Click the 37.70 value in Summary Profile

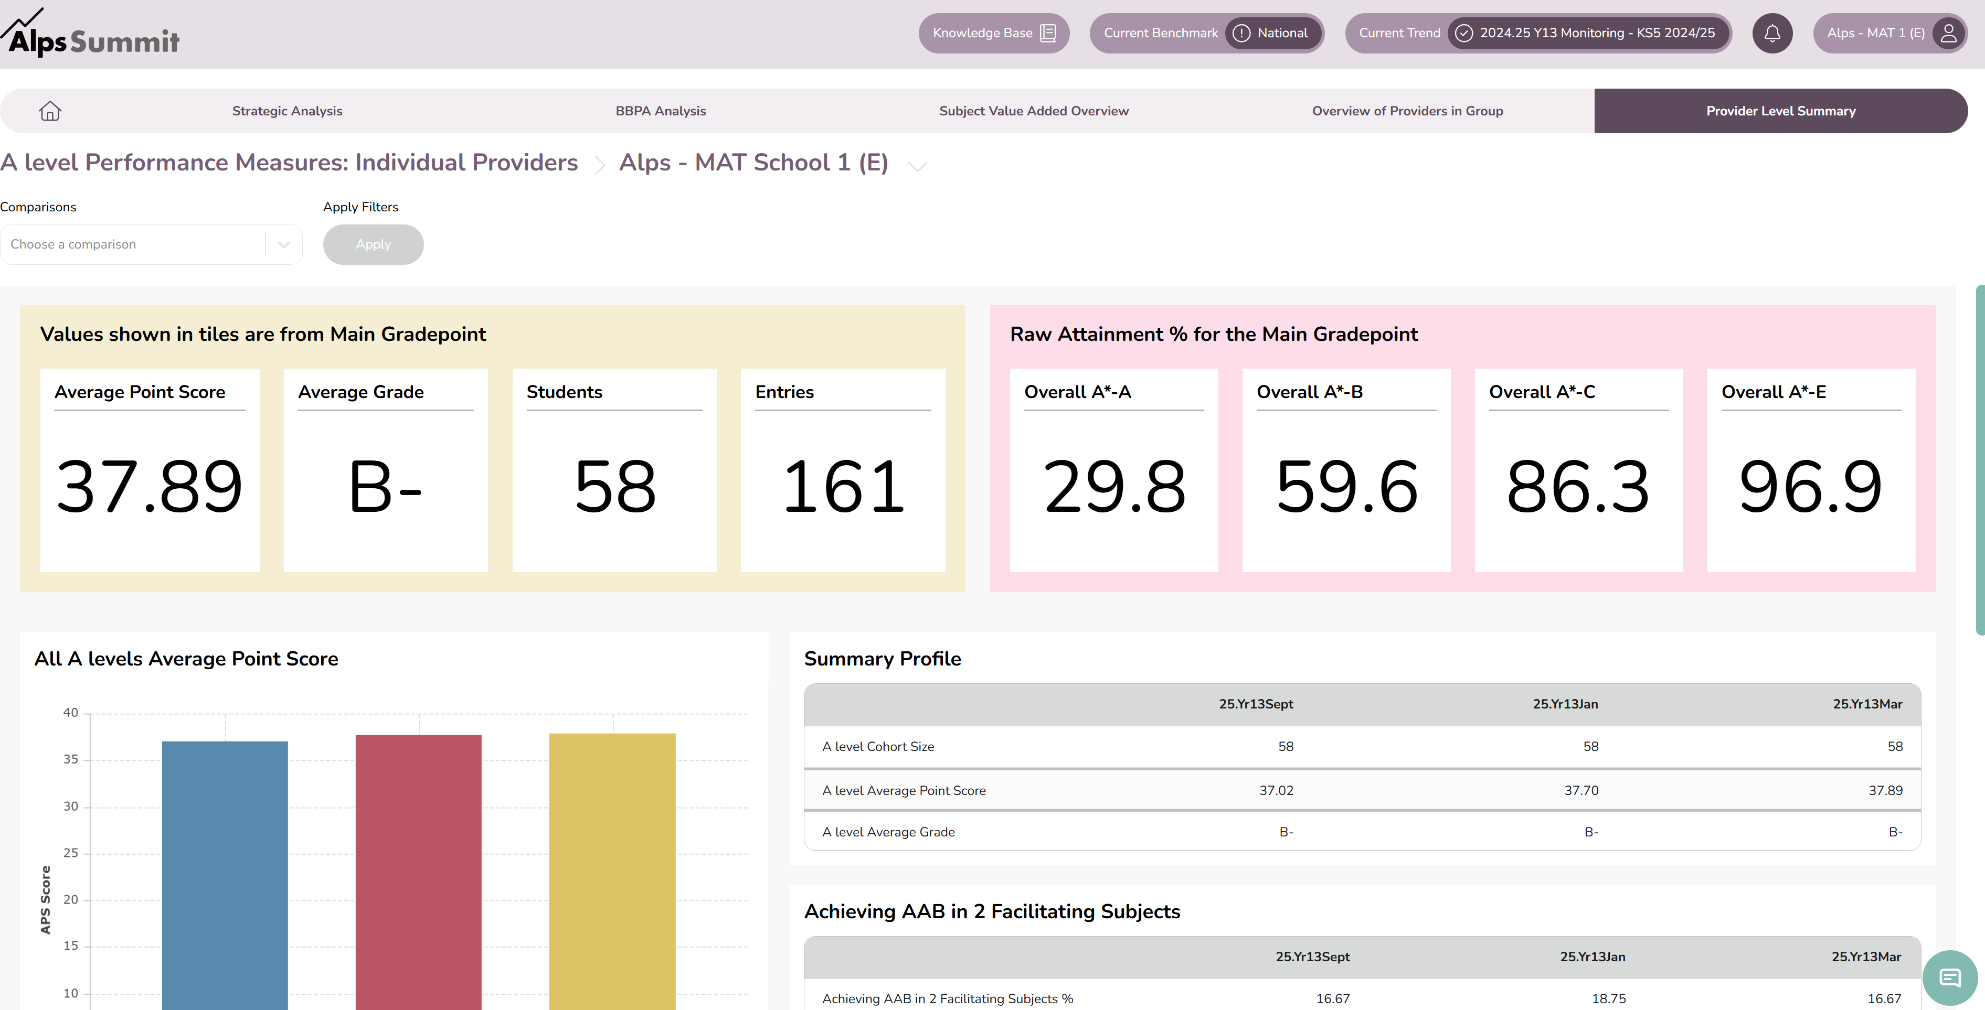(1581, 790)
